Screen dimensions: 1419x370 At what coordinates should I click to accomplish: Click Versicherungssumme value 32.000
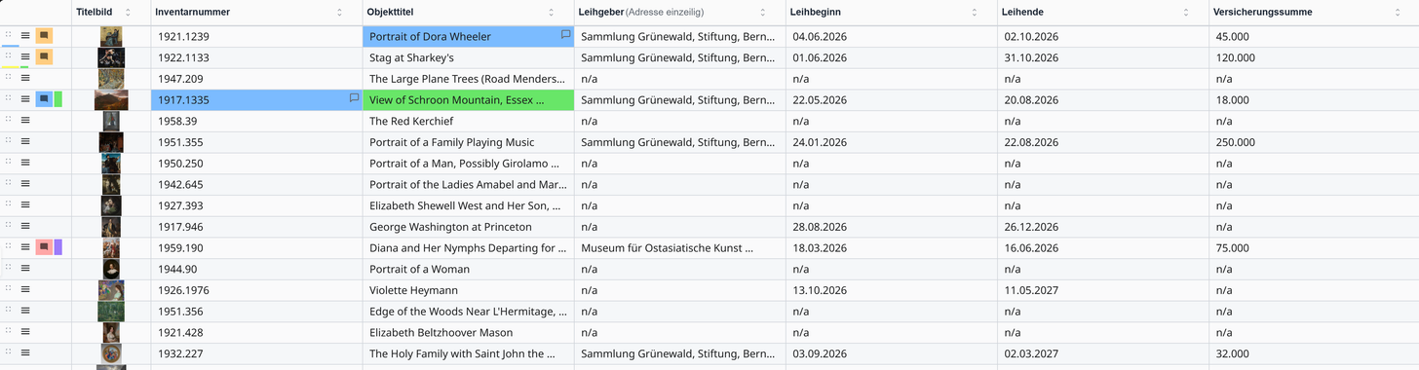[x=1233, y=353]
